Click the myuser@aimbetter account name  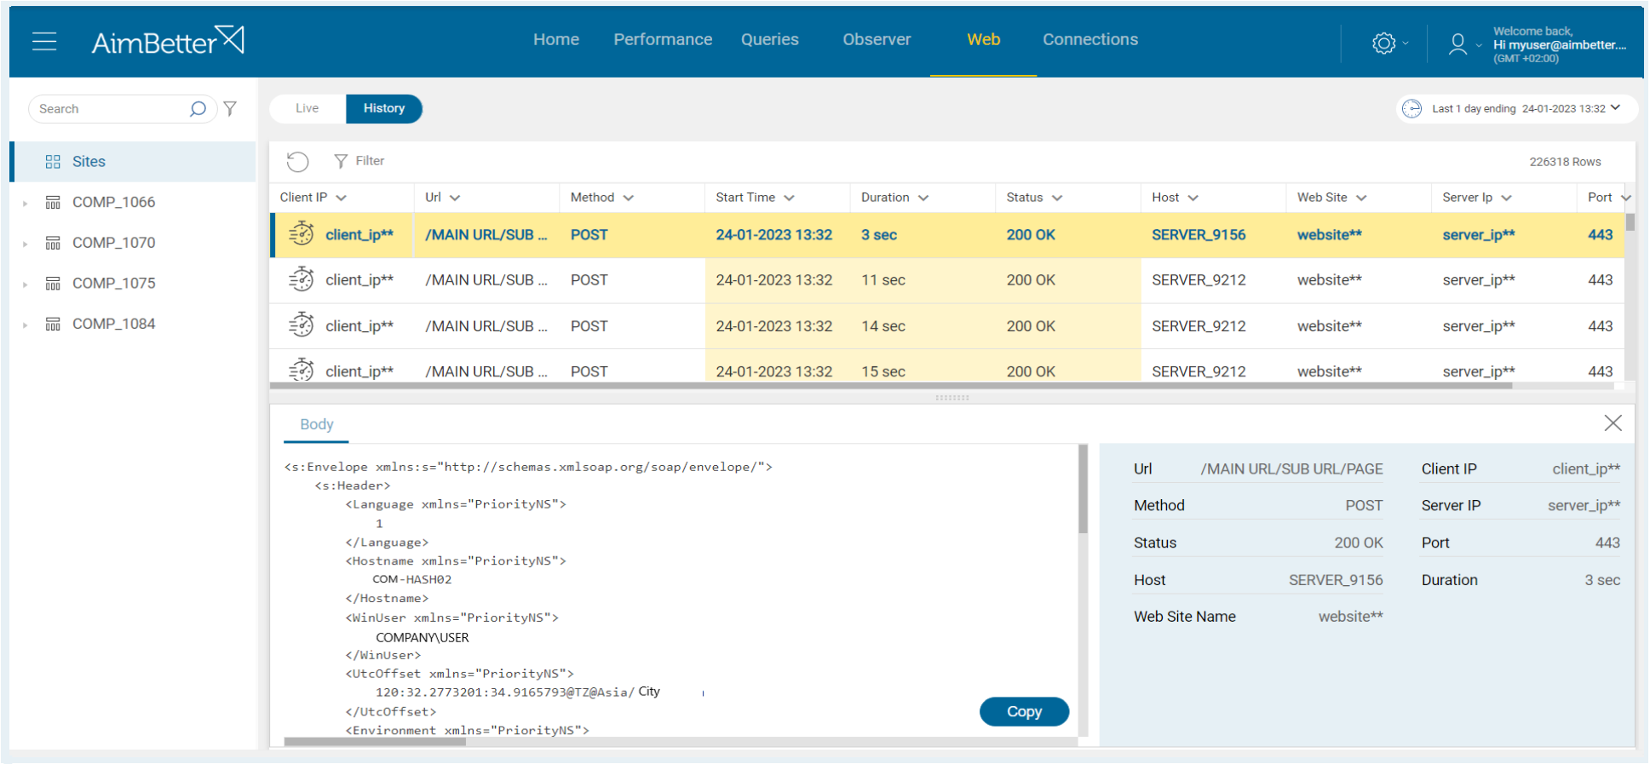[x=1560, y=45]
